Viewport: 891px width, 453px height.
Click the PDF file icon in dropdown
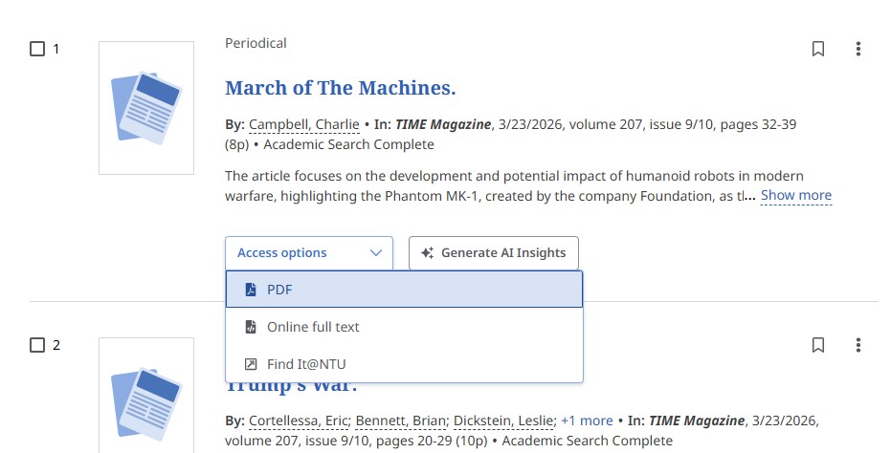click(251, 290)
